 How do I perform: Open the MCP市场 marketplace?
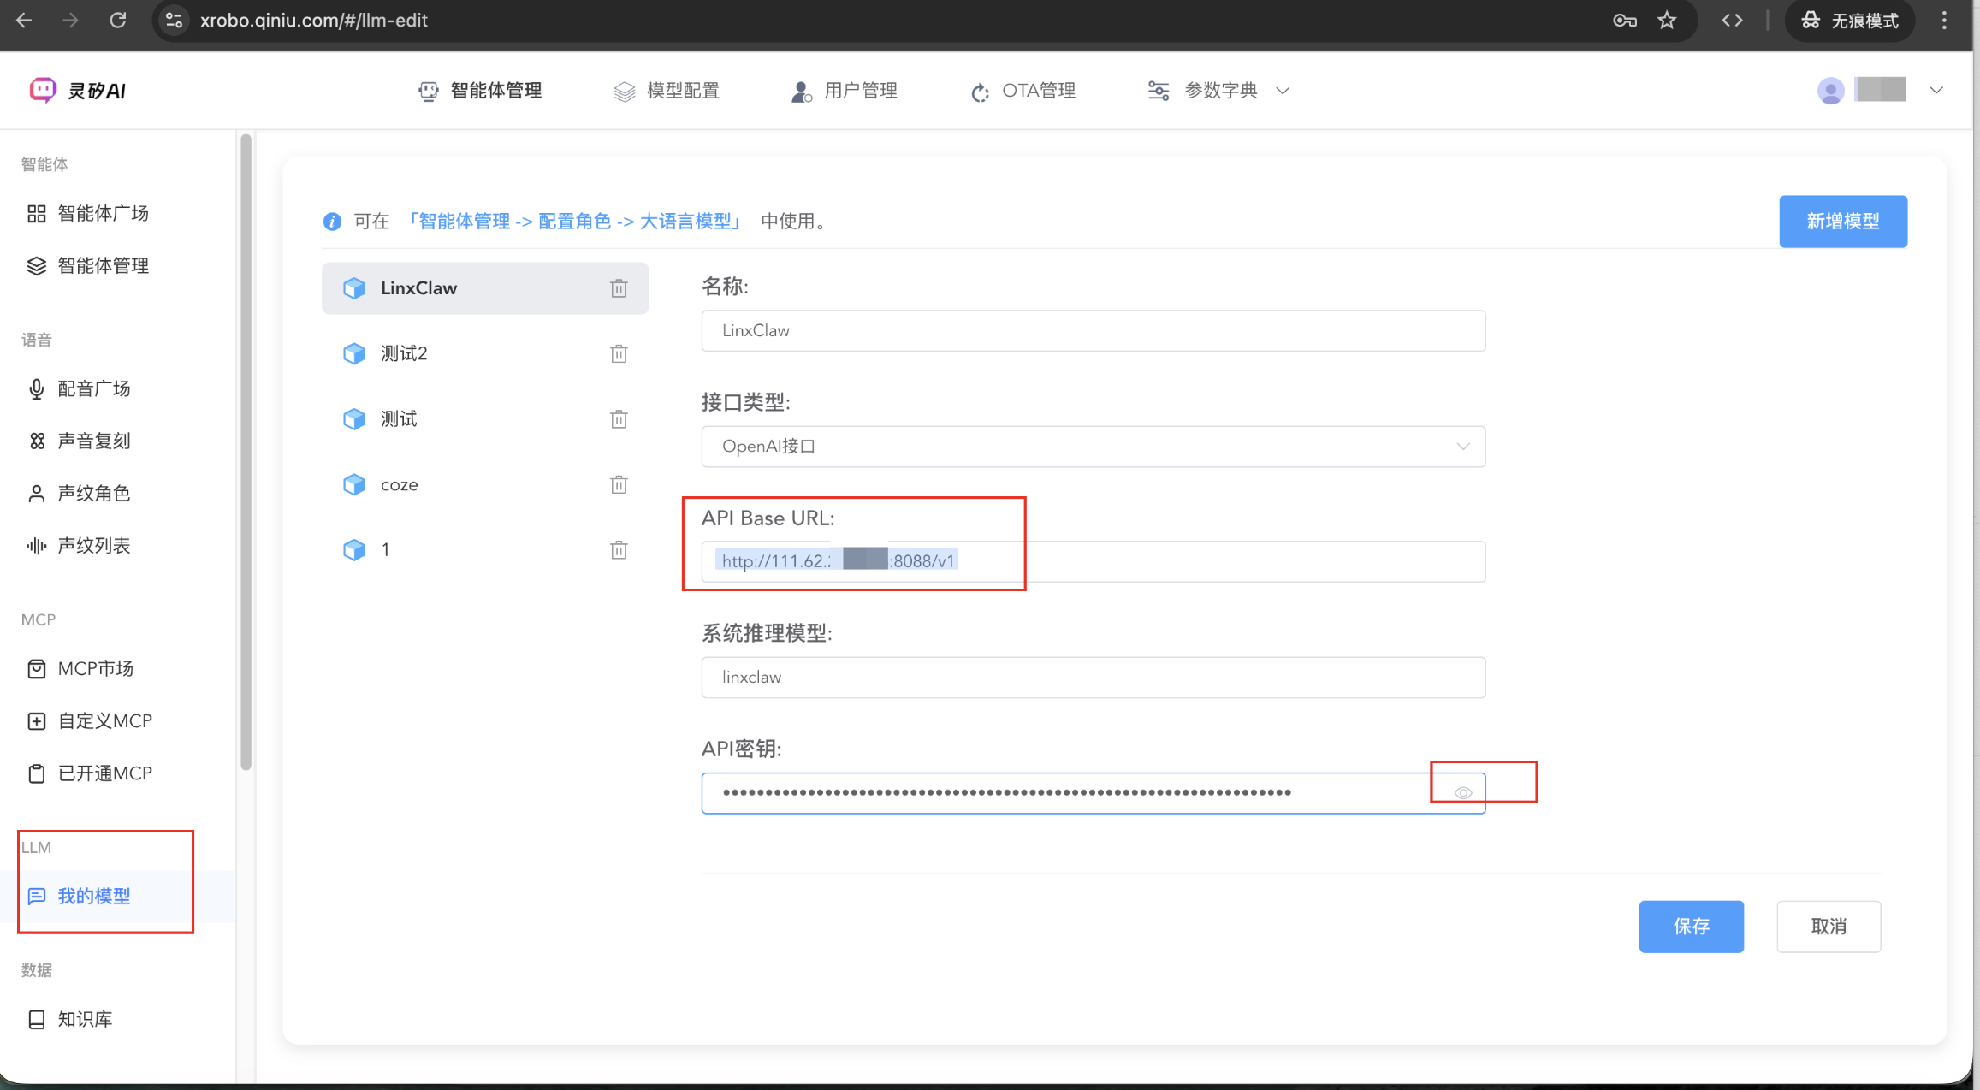coord(97,668)
